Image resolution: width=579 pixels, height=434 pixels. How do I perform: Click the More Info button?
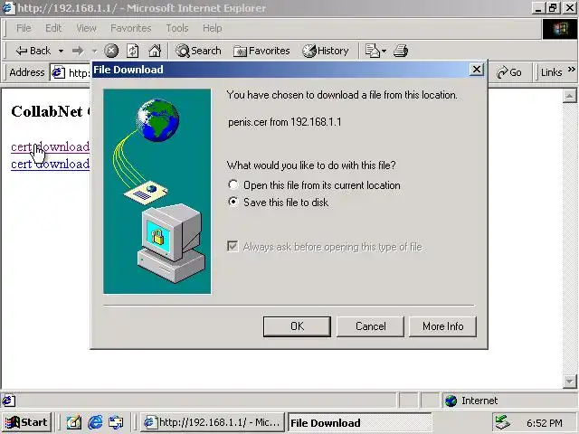tap(442, 326)
